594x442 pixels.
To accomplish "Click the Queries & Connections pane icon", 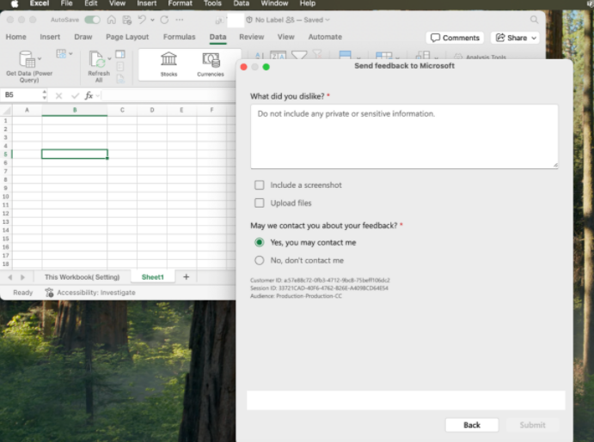I will pyautogui.click(x=120, y=54).
